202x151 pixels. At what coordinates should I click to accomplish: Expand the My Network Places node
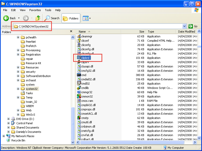click(x=4, y=136)
